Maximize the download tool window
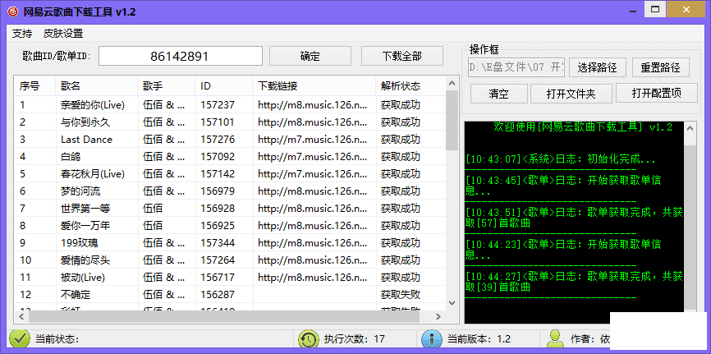 tap(655, 9)
